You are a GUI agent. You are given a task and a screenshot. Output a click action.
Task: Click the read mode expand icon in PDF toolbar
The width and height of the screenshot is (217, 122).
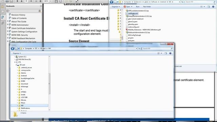coord(77,1)
